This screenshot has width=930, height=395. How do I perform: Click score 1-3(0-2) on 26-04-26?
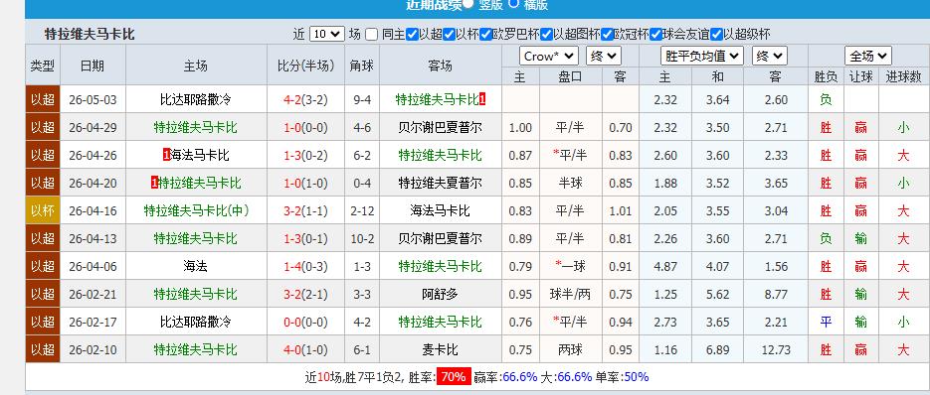[x=305, y=155]
